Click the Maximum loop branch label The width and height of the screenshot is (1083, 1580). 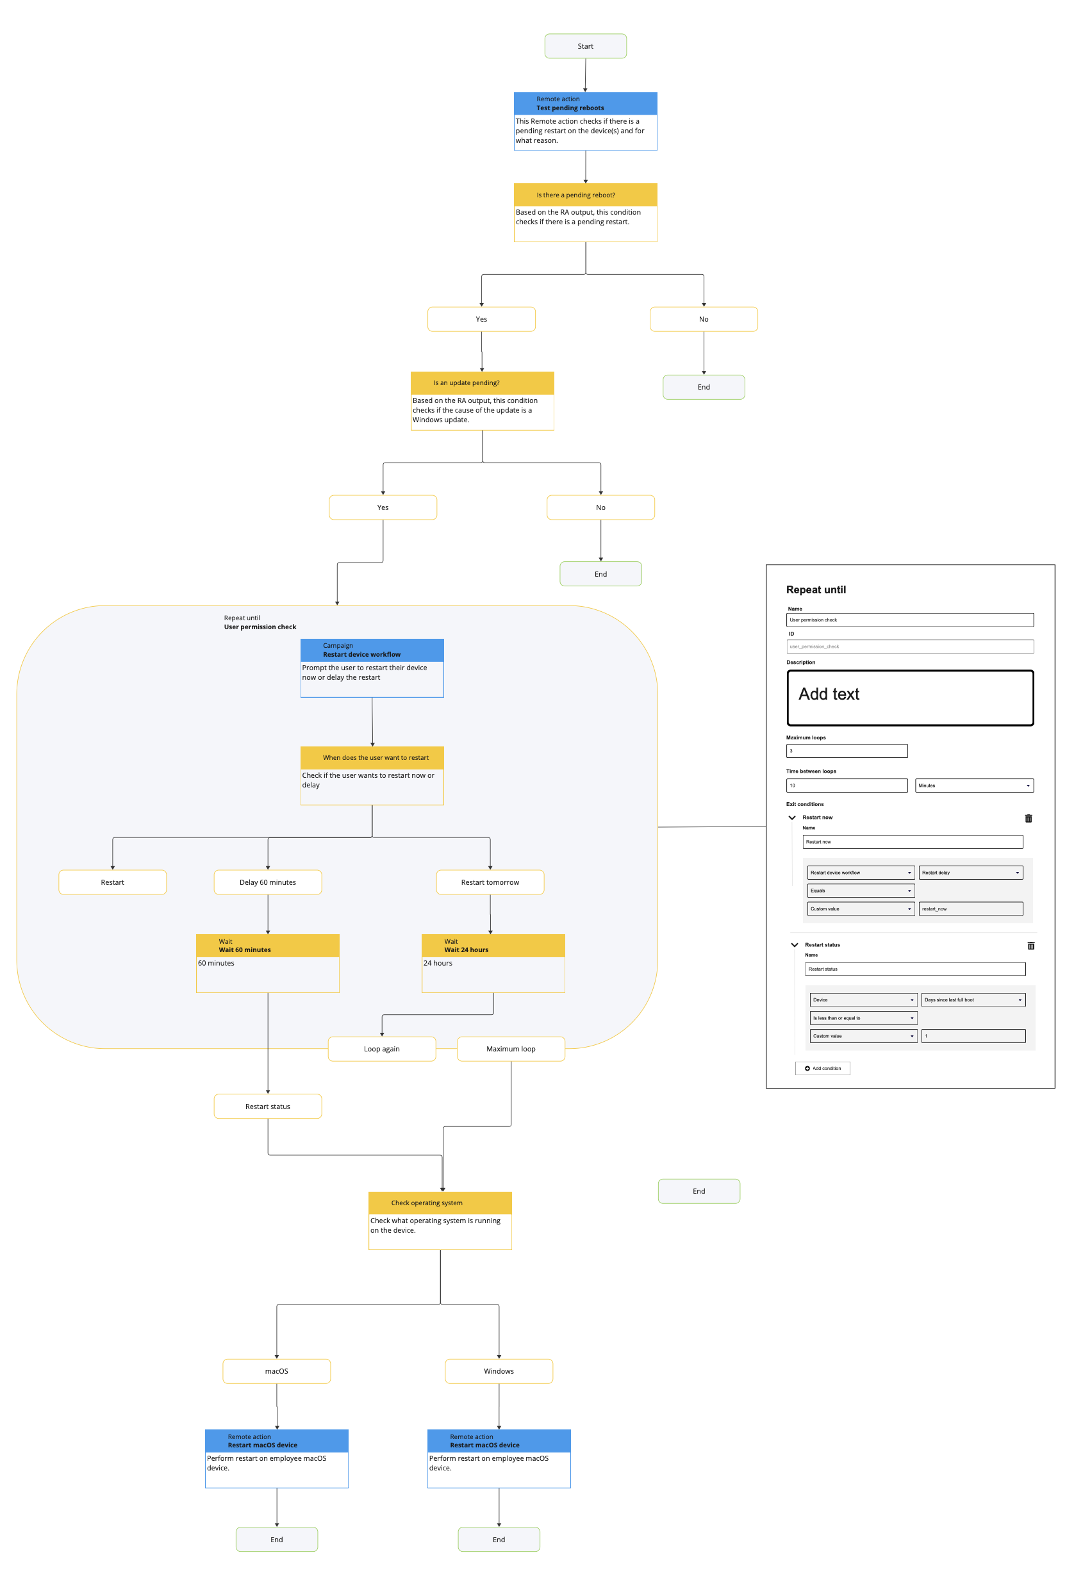[x=511, y=1049]
